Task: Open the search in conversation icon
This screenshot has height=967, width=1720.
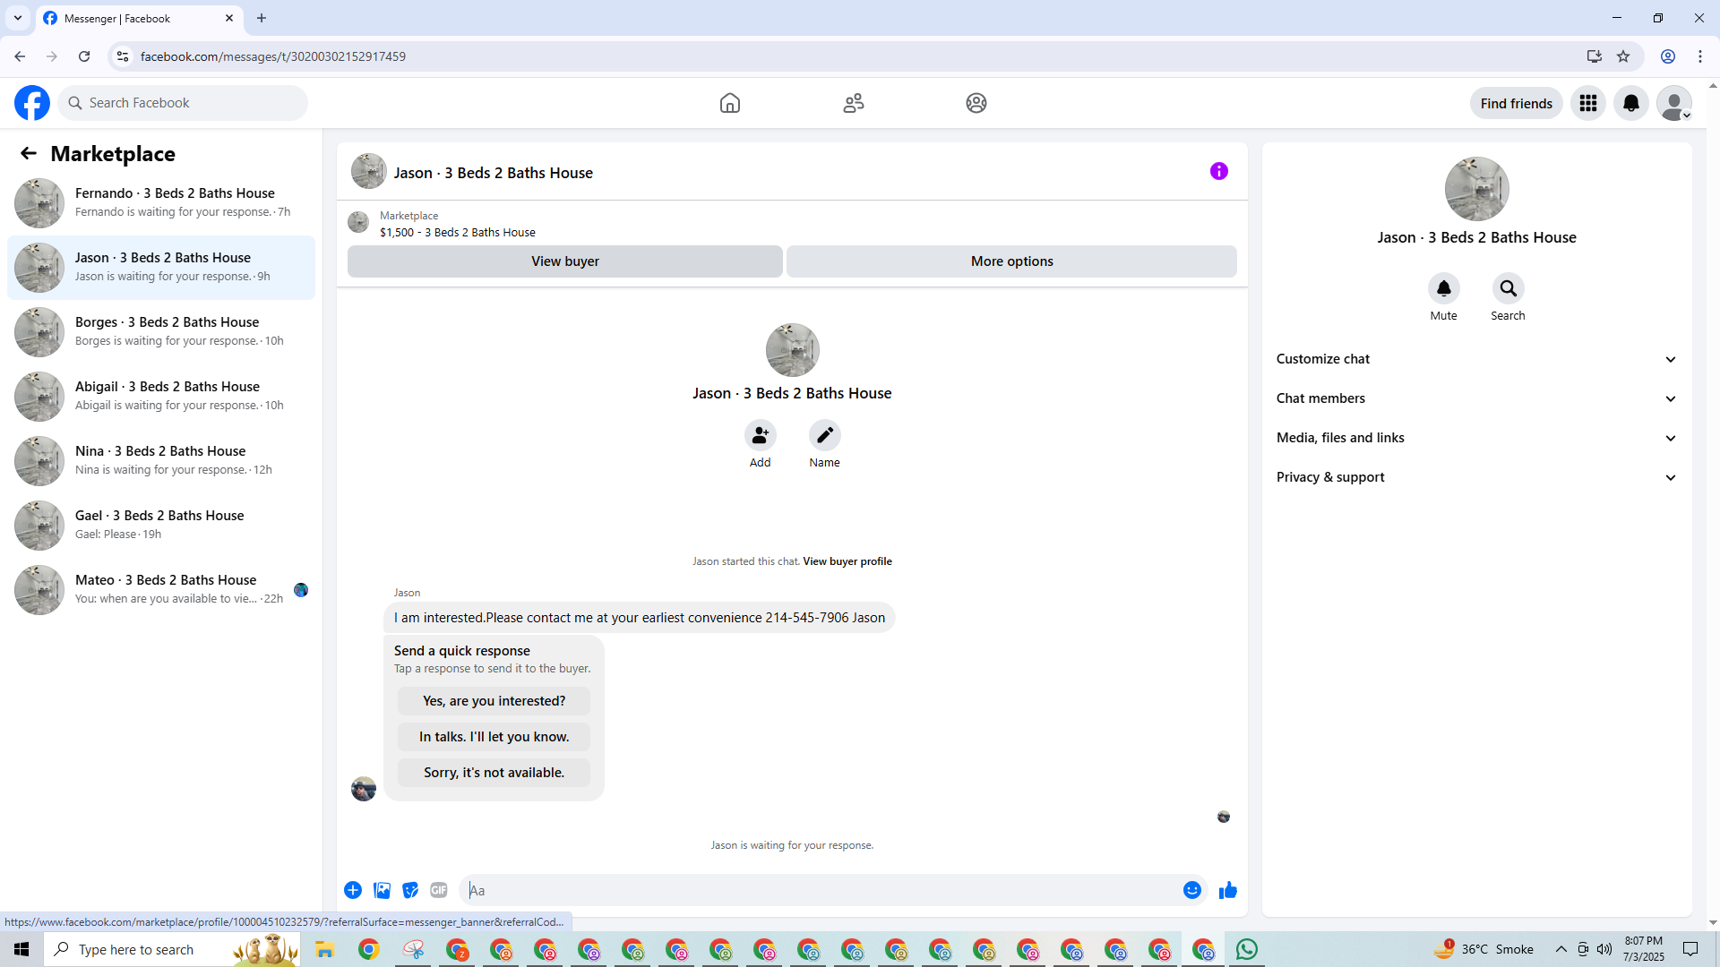Action: [x=1508, y=288]
